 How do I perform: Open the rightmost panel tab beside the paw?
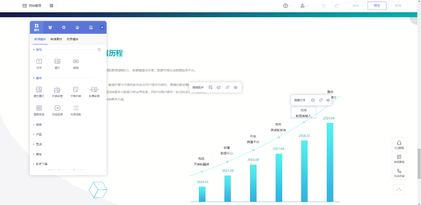91,27
